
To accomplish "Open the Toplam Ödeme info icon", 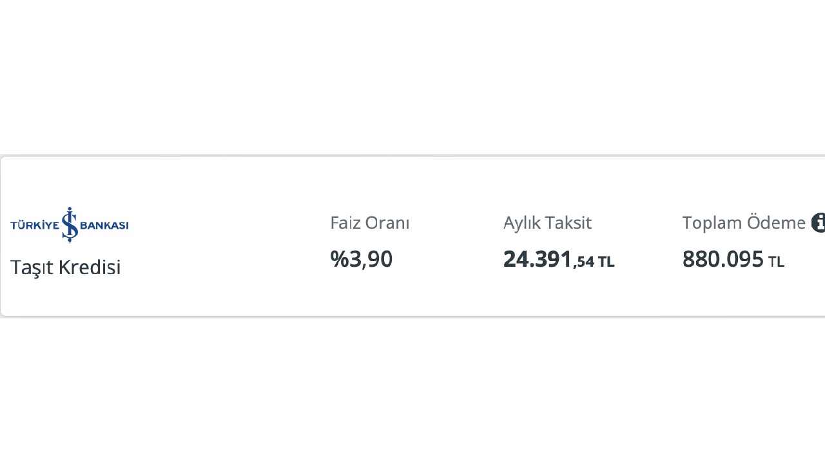I will [x=819, y=222].
